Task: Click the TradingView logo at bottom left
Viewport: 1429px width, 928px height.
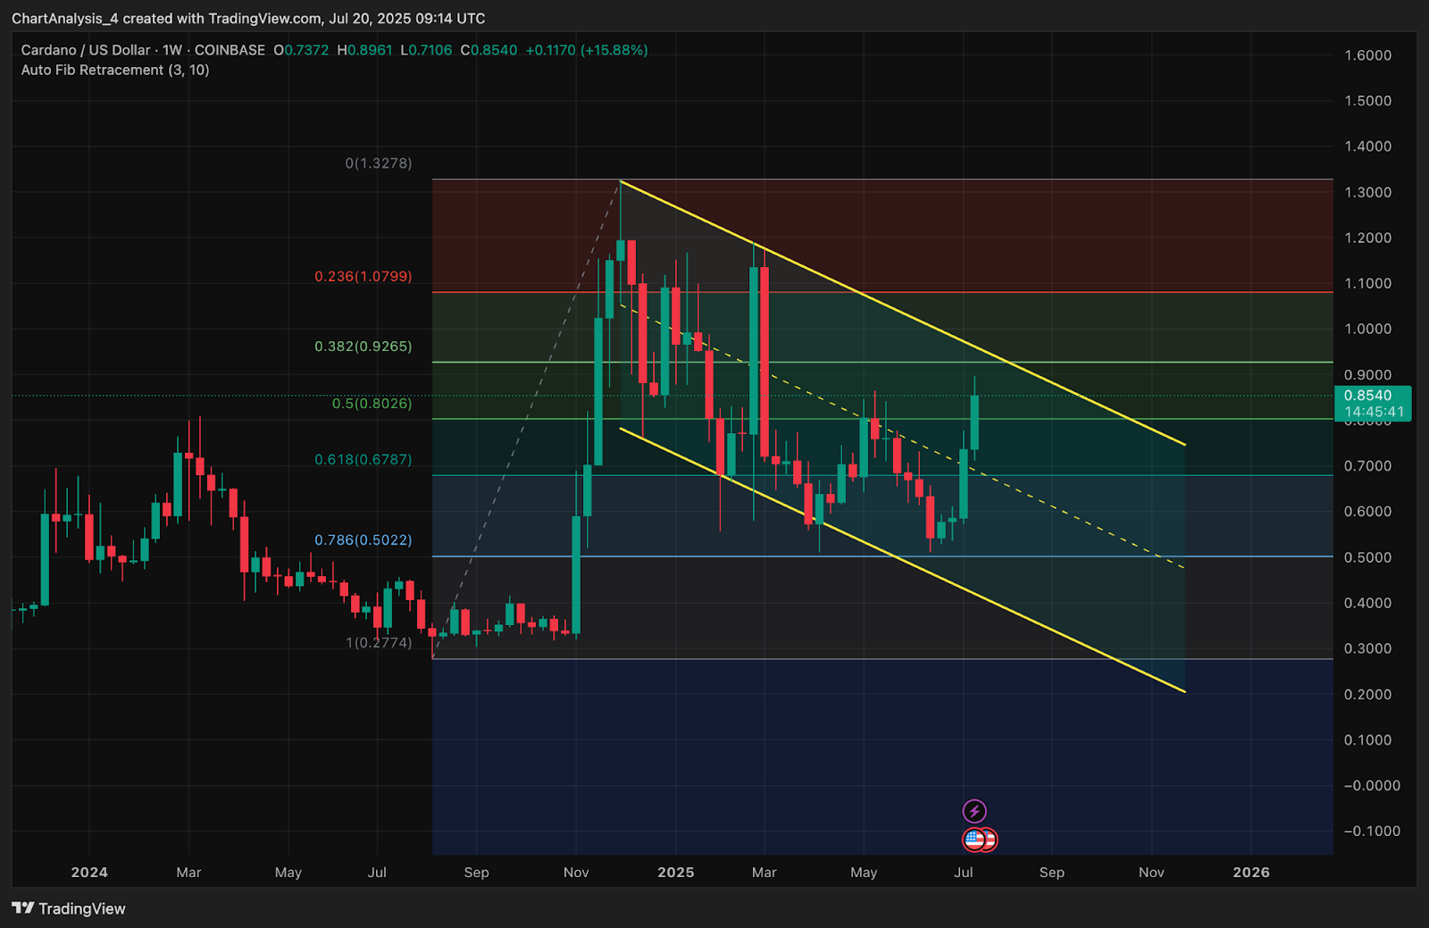Action: pyautogui.click(x=69, y=908)
